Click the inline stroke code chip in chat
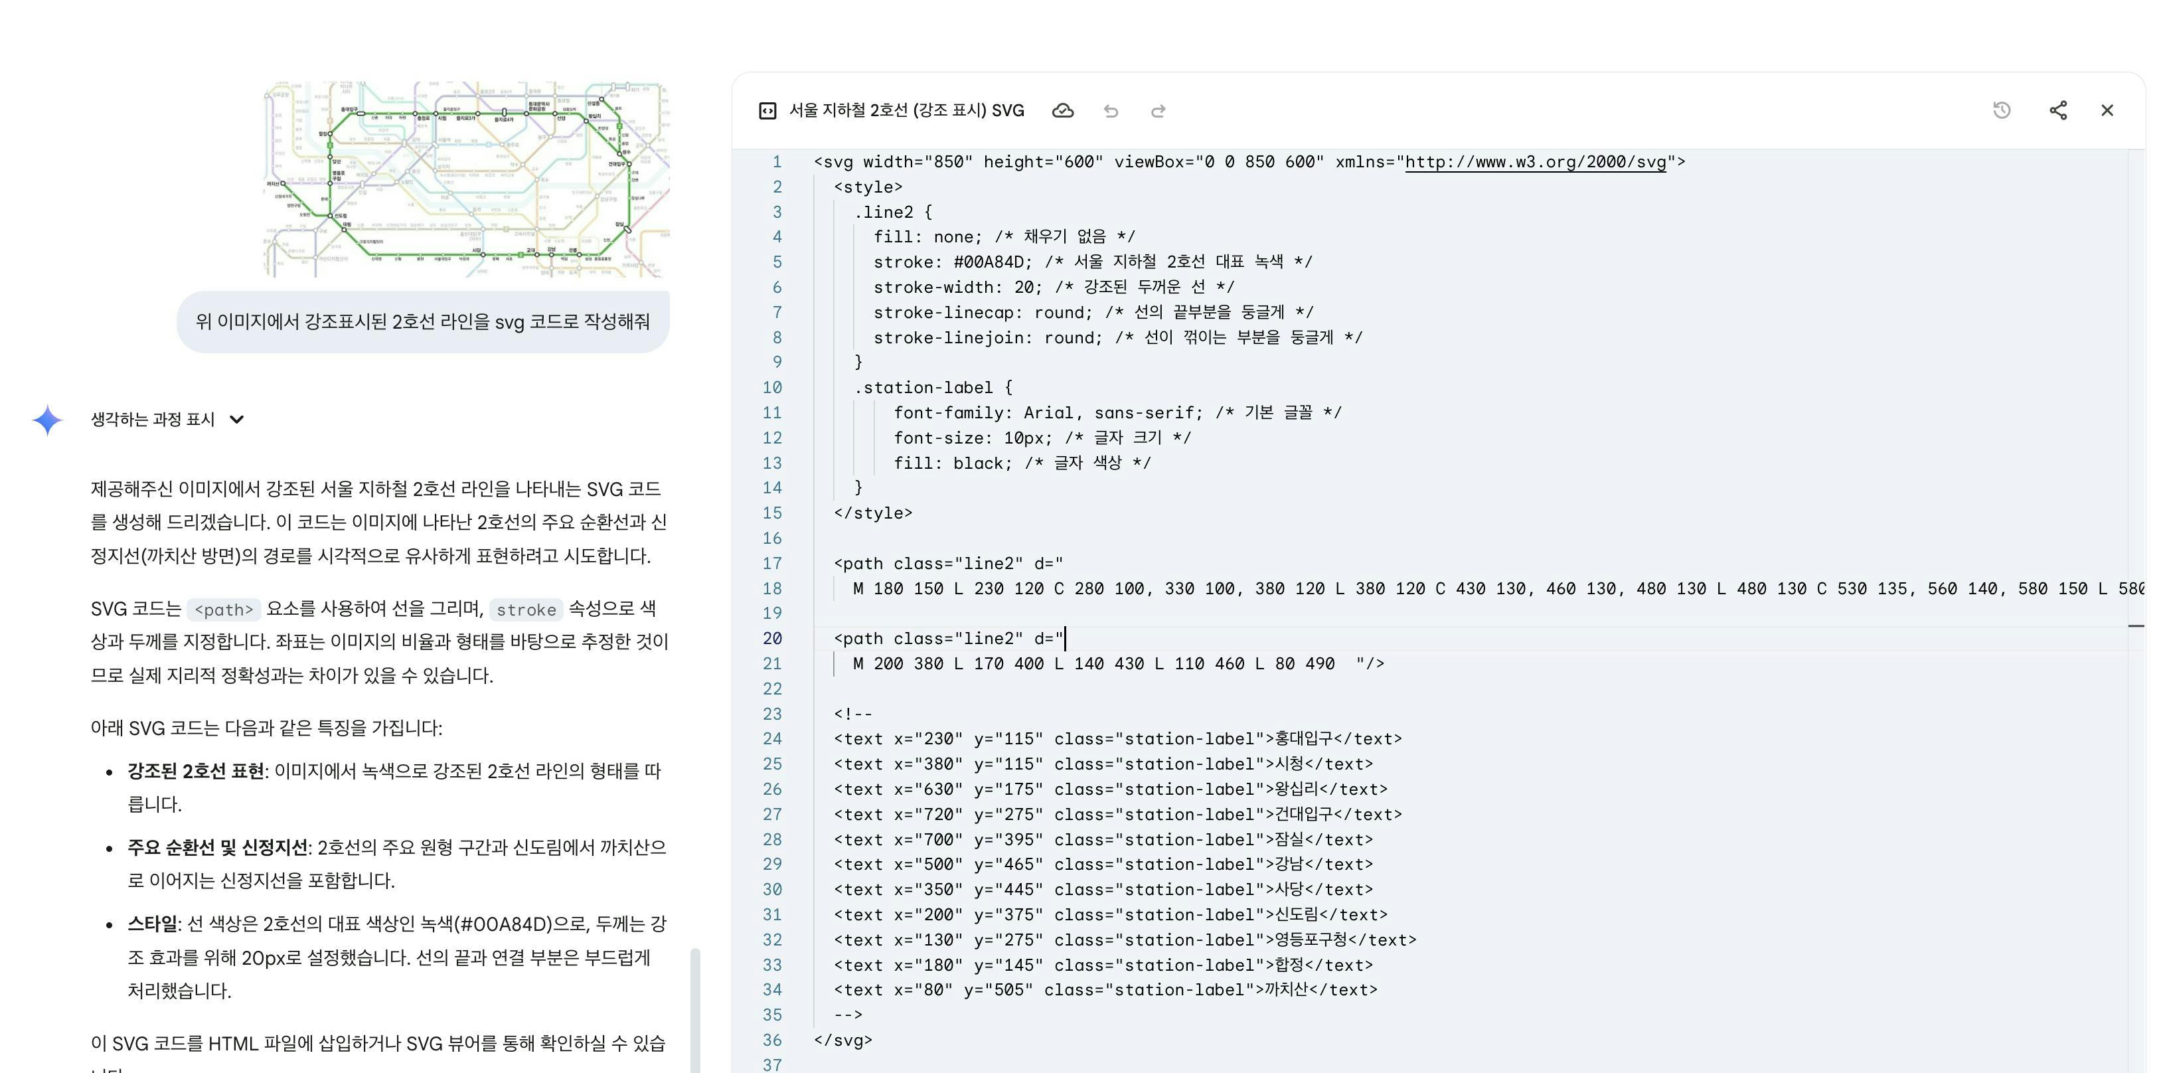This screenshot has height=1073, width=2159. 526,610
